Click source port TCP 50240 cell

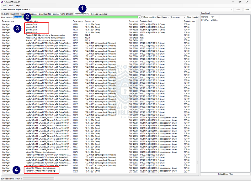tap(133, 115)
